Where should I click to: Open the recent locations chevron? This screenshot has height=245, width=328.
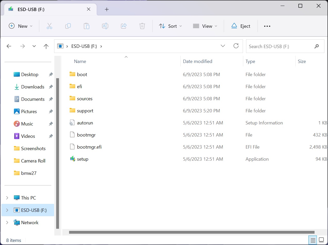coord(34,46)
